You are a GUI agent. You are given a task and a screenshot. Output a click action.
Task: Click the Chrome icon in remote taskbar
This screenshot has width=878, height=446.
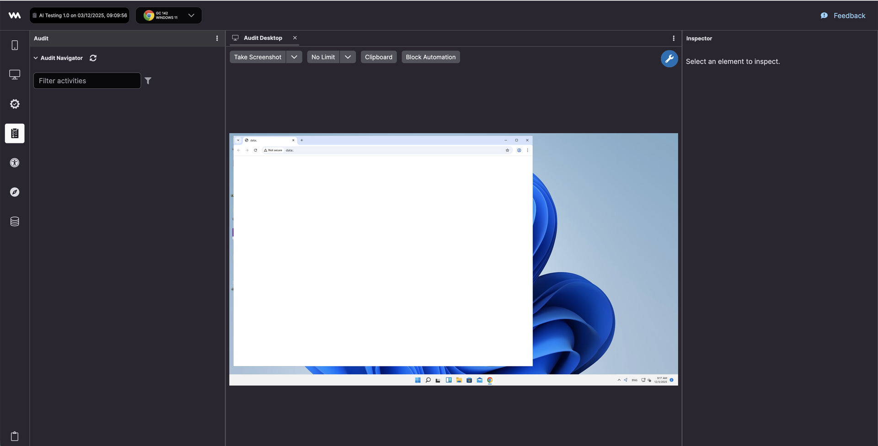(x=490, y=380)
